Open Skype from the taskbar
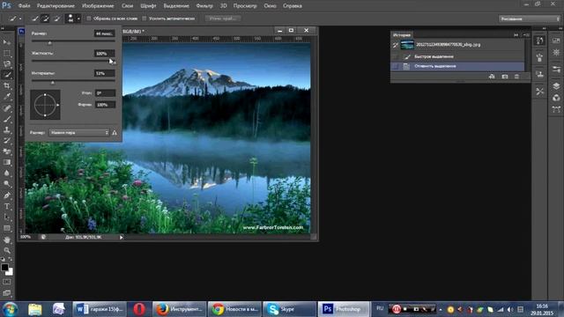 click(289, 309)
